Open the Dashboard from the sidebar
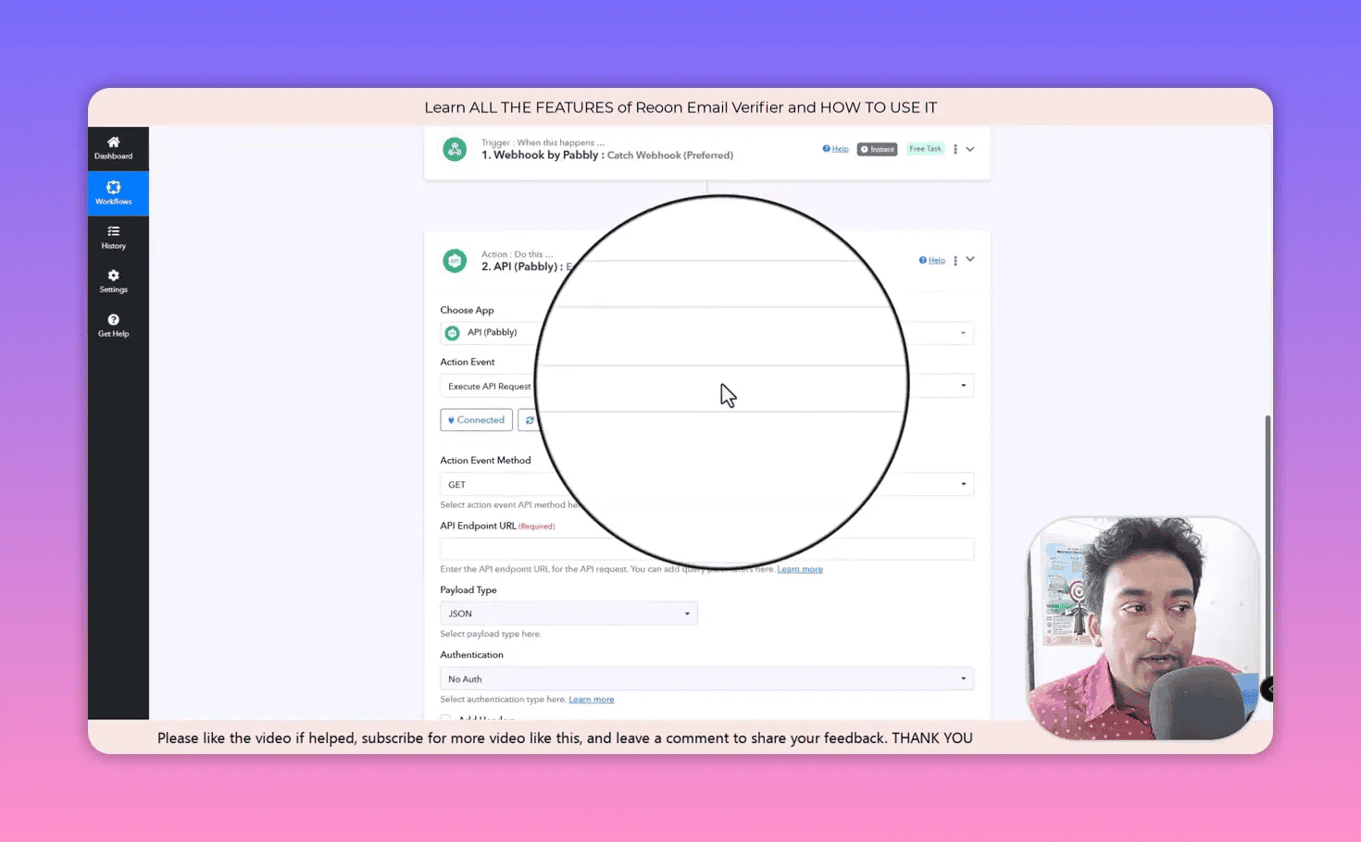The height and width of the screenshot is (842, 1361). click(113, 148)
